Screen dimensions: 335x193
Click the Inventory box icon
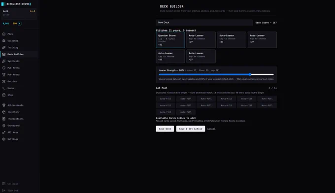pyautogui.click(x=4, y=112)
